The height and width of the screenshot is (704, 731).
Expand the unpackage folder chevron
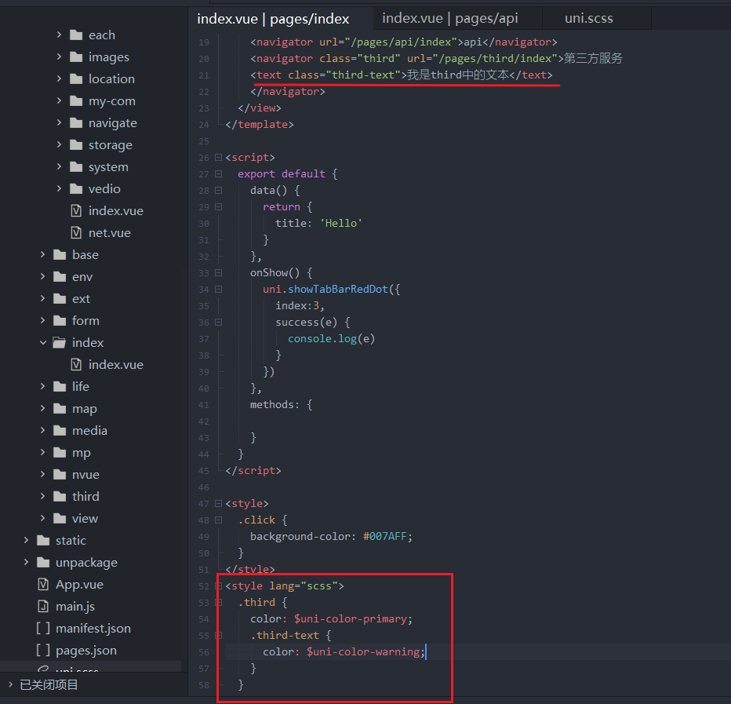click(x=27, y=562)
